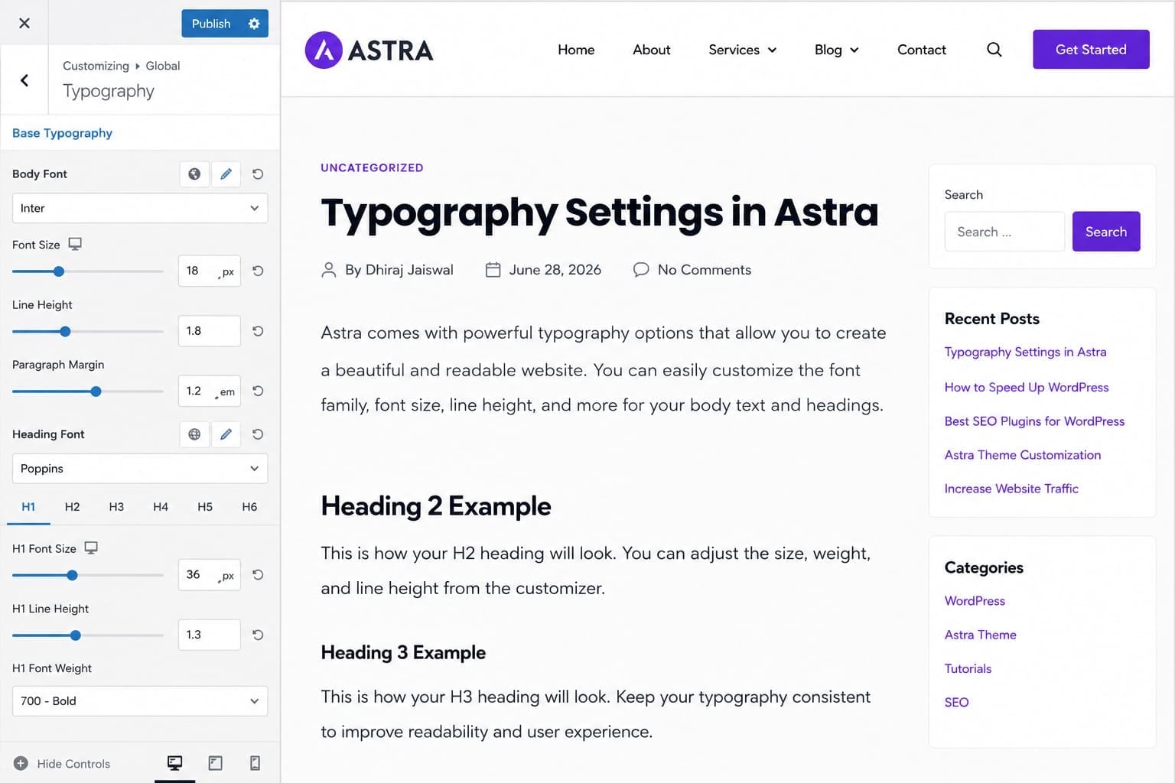Screen dimensions: 1175x783
Task: Select the H3 heading tab
Action: click(x=116, y=507)
